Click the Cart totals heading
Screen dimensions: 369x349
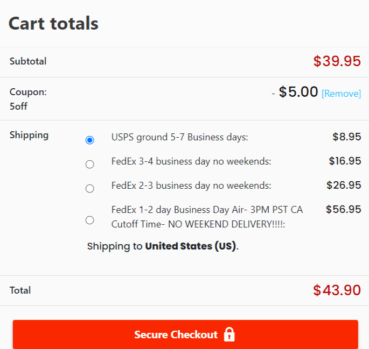tap(53, 23)
